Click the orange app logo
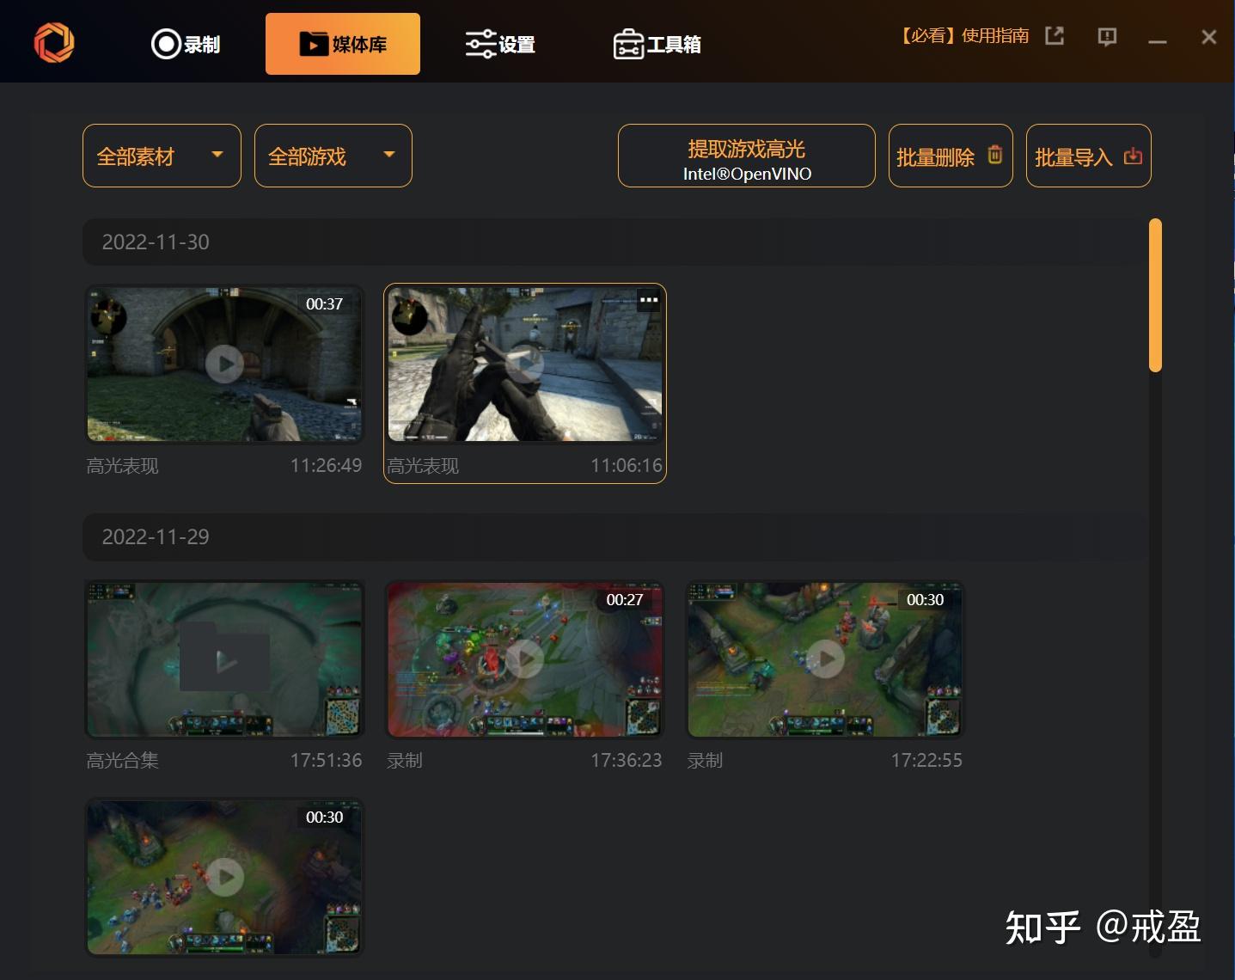The width and height of the screenshot is (1235, 980). [54, 42]
